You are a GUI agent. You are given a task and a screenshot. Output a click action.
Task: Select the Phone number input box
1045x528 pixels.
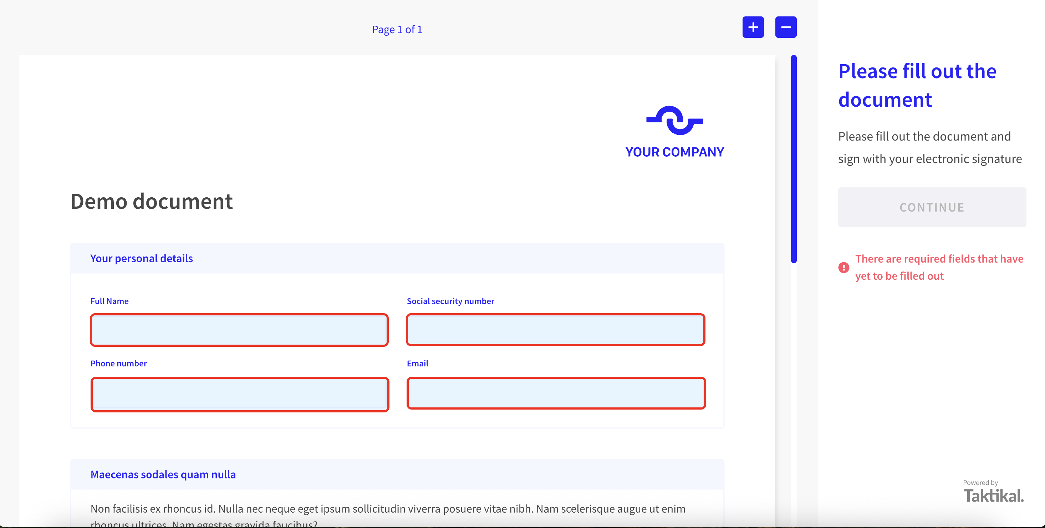coord(240,394)
